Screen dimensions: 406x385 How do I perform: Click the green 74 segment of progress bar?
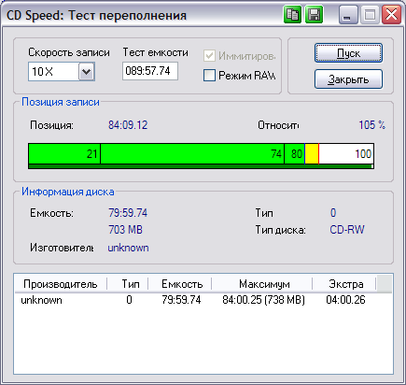tap(192, 153)
